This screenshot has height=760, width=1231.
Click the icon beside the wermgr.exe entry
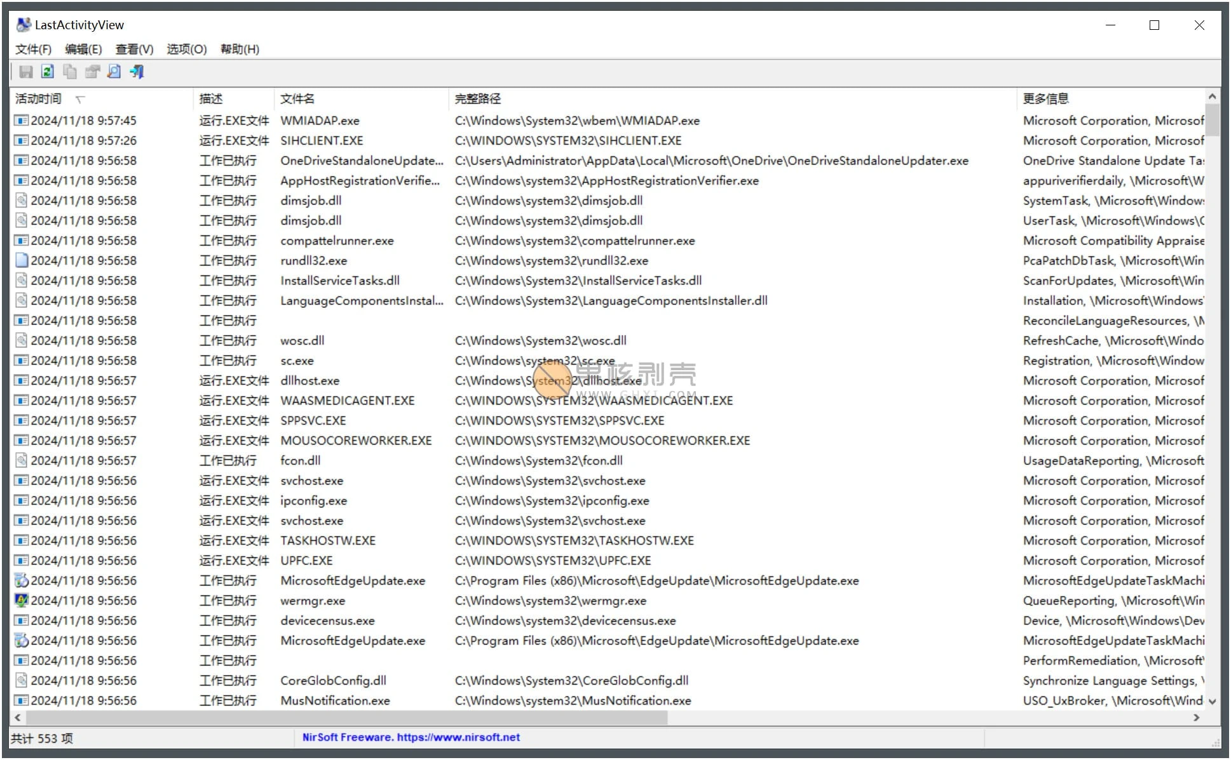[21, 600]
